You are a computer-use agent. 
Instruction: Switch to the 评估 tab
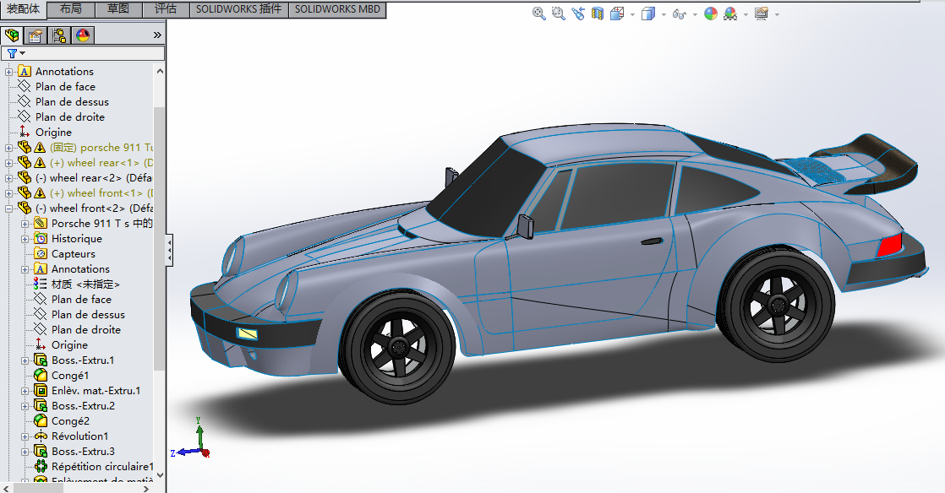pos(166,9)
